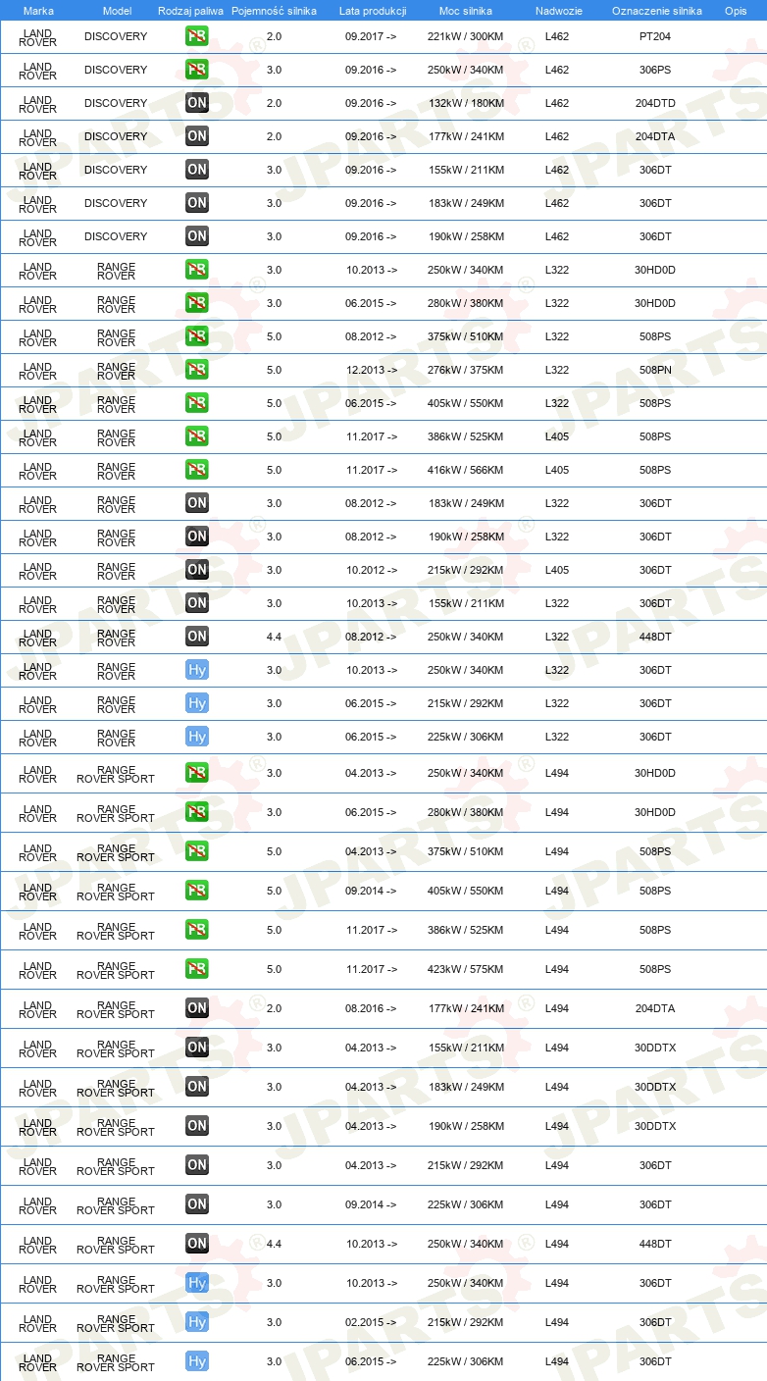The image size is (767, 1381).
Task: Click the power value 132kW / 180KM
Action: [466, 103]
